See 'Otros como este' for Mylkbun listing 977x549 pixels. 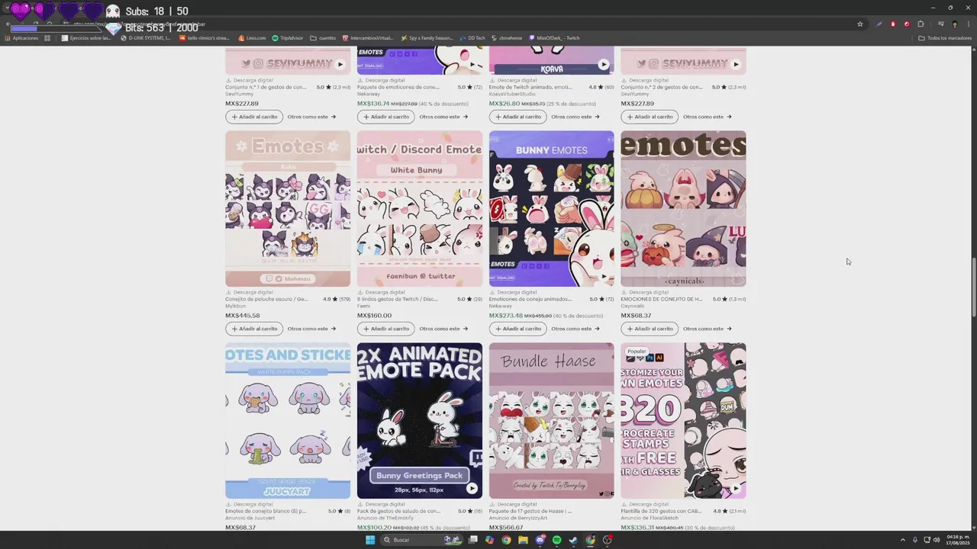click(311, 329)
